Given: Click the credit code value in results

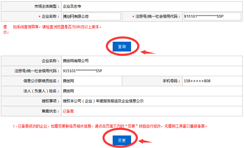Looking at the screenshot, I should 82,71.
